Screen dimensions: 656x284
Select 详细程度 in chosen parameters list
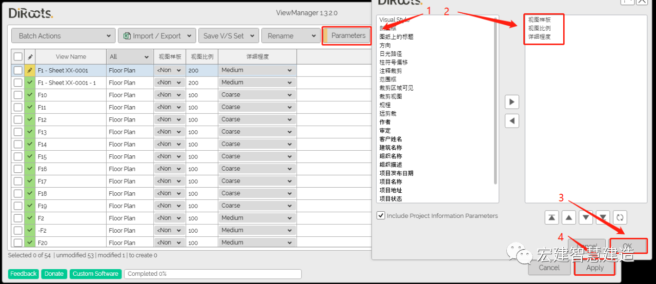(x=540, y=37)
